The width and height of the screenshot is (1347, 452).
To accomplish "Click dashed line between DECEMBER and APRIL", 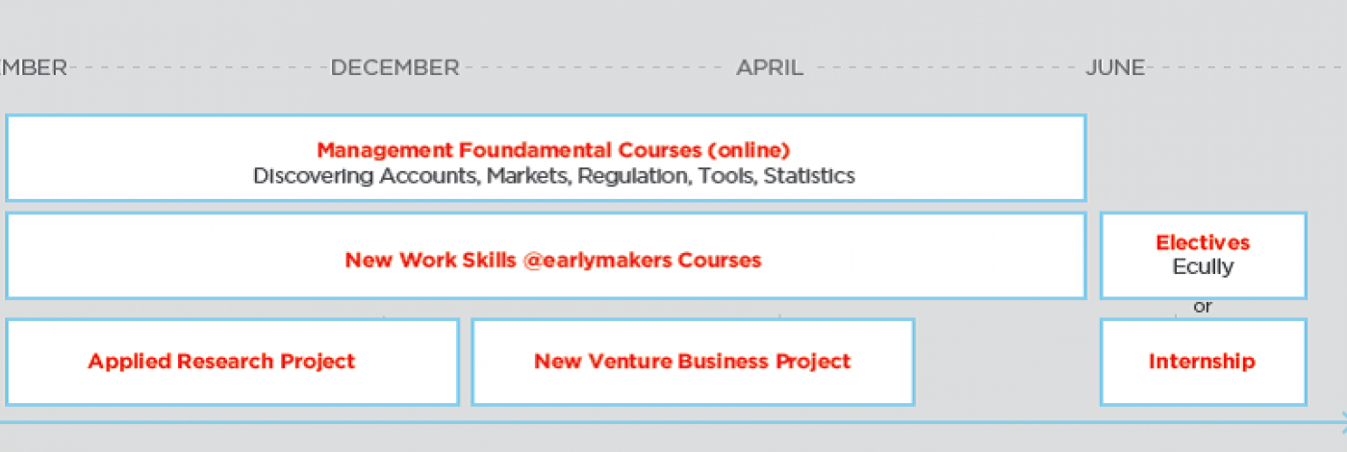I will pyautogui.click(x=597, y=67).
